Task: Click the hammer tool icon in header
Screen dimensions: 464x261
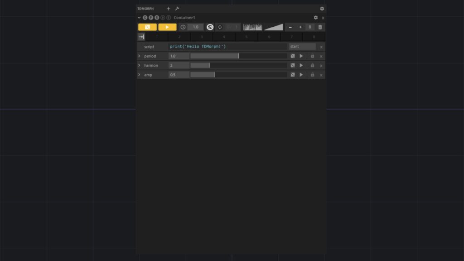Action: [177, 9]
